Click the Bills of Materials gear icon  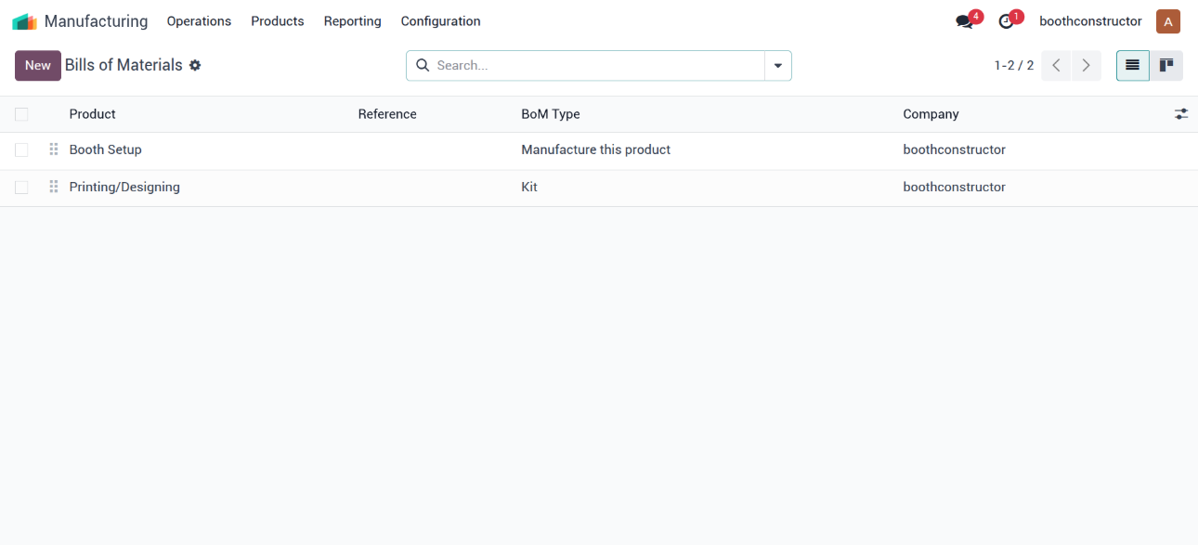coord(195,65)
